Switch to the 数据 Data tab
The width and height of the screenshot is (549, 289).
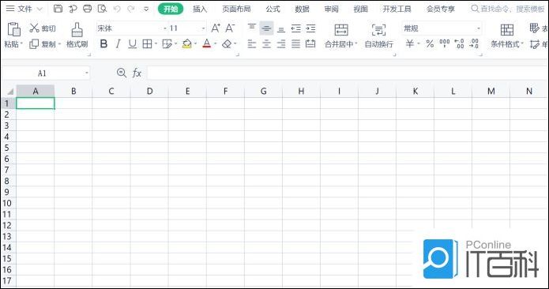point(303,9)
